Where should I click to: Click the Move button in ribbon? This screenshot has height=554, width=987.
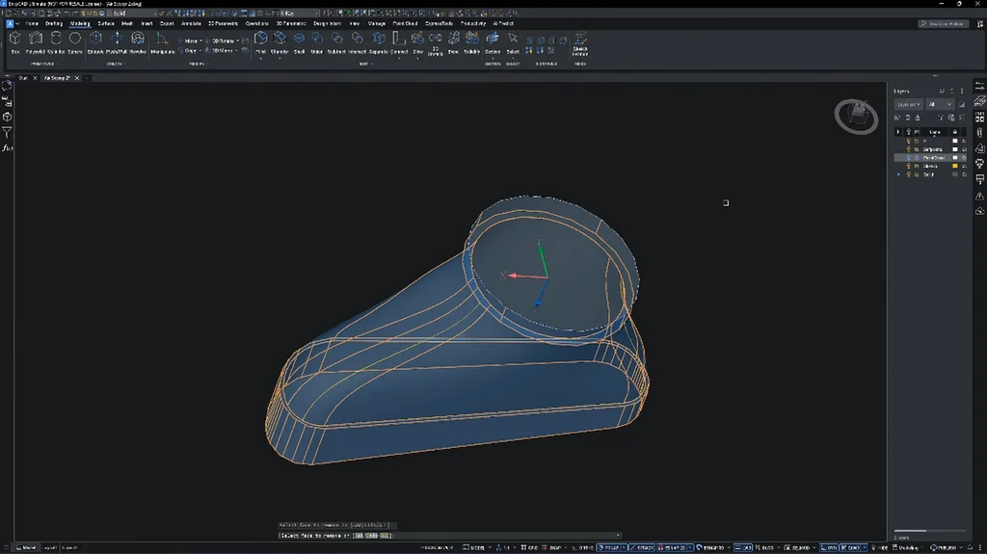pos(189,40)
